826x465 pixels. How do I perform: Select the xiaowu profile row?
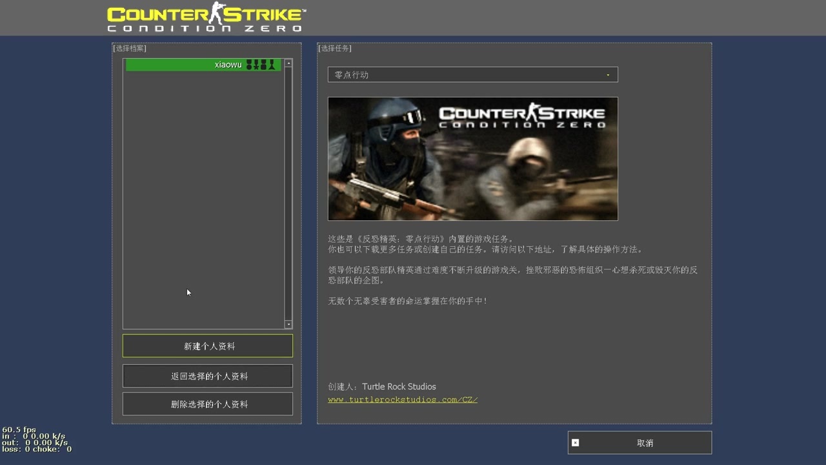(x=203, y=65)
